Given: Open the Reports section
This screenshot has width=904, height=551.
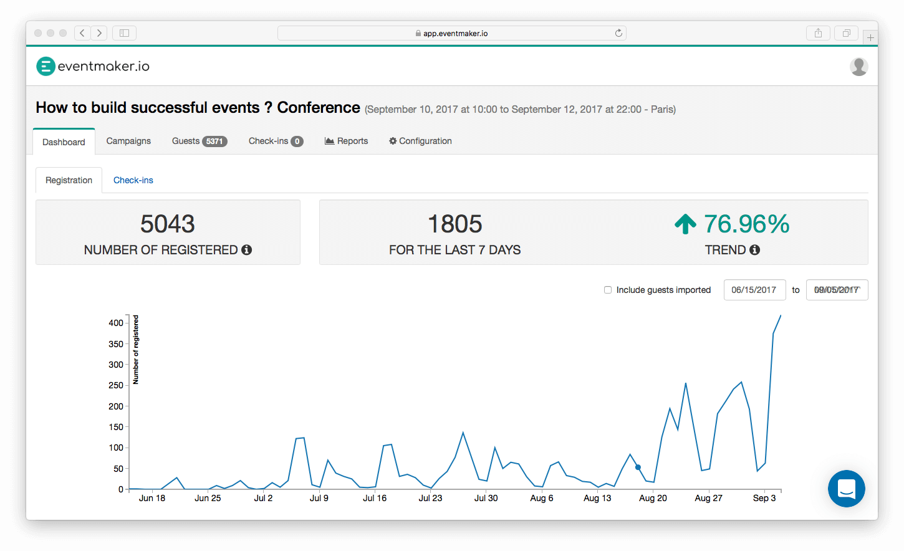Looking at the screenshot, I should point(346,141).
